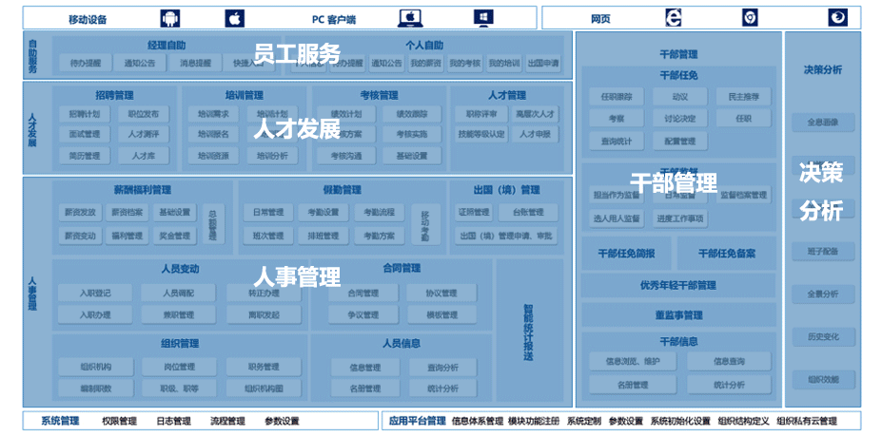Select the PC 客户端 monitor icon
This screenshot has height=436, width=882.
pyautogui.click(x=411, y=18)
